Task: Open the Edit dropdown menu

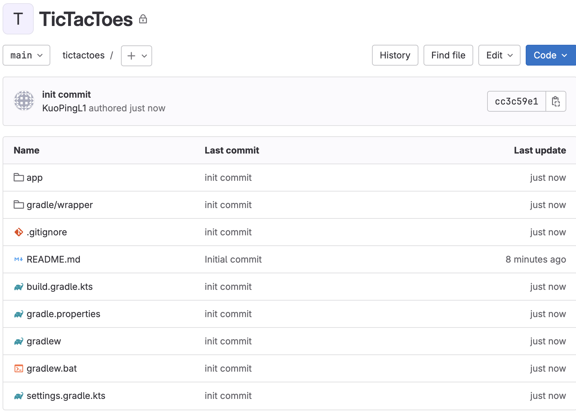Action: [x=499, y=55]
